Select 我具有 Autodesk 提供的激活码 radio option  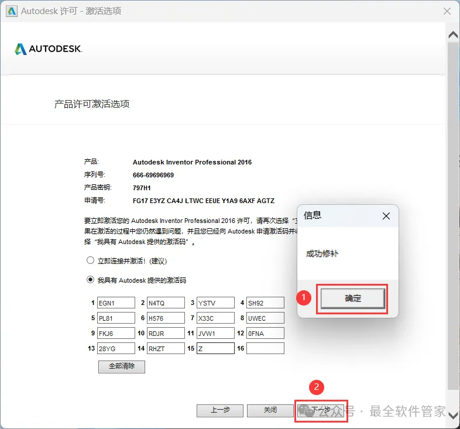point(90,280)
